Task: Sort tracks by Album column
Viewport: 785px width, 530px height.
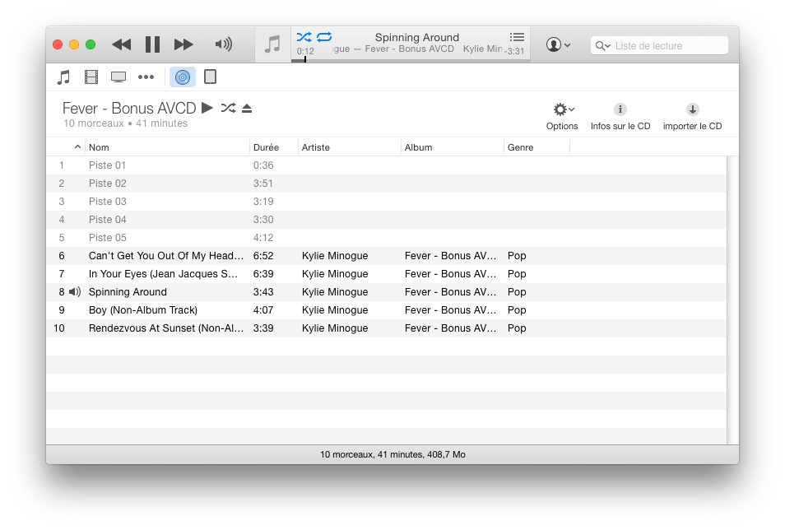Action: tap(452, 147)
